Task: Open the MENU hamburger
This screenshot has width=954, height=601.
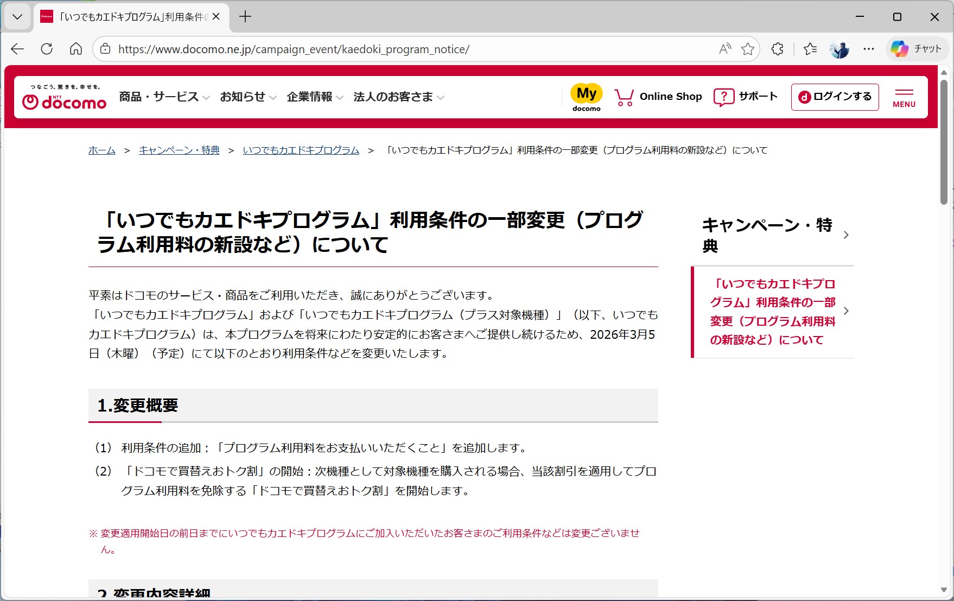Action: 904,97
